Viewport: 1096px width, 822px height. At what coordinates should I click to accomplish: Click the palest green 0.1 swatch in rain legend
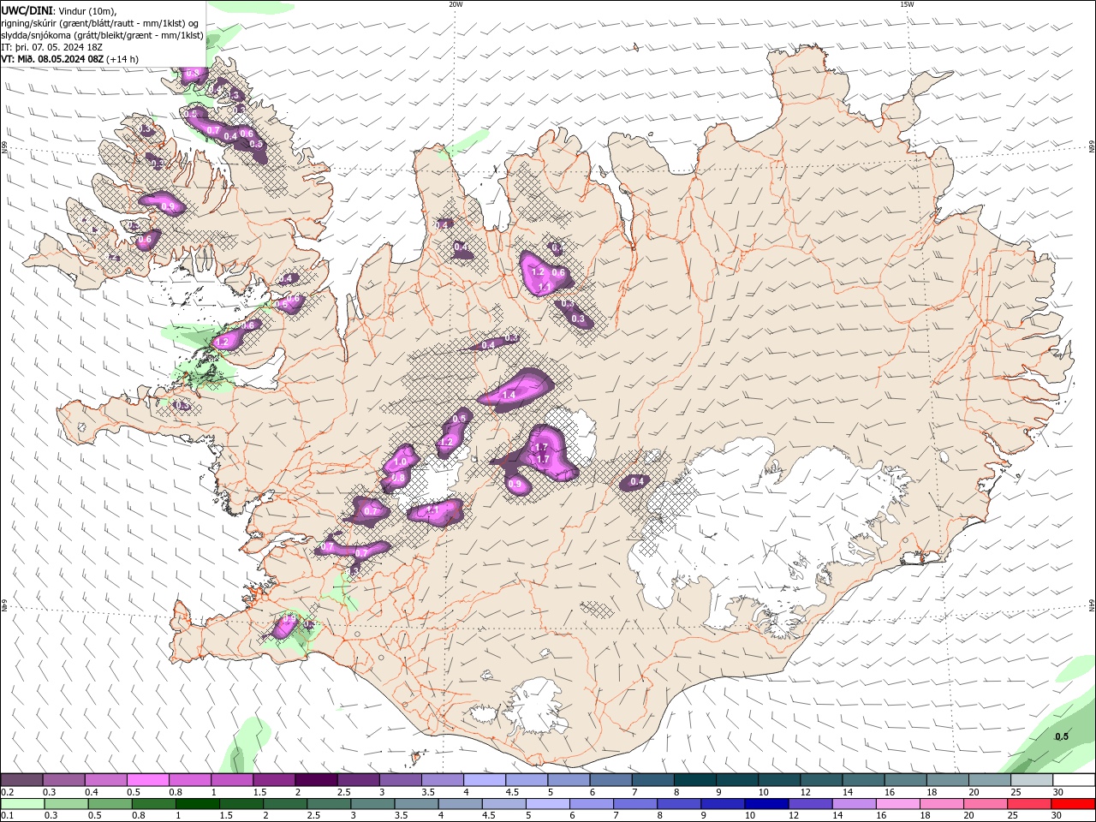(22, 804)
